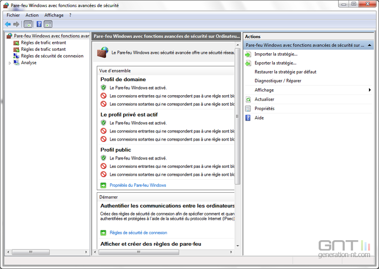This screenshot has width=379, height=269.
Task: Select Règles de trafic sortant in tree
Action: click(43, 49)
